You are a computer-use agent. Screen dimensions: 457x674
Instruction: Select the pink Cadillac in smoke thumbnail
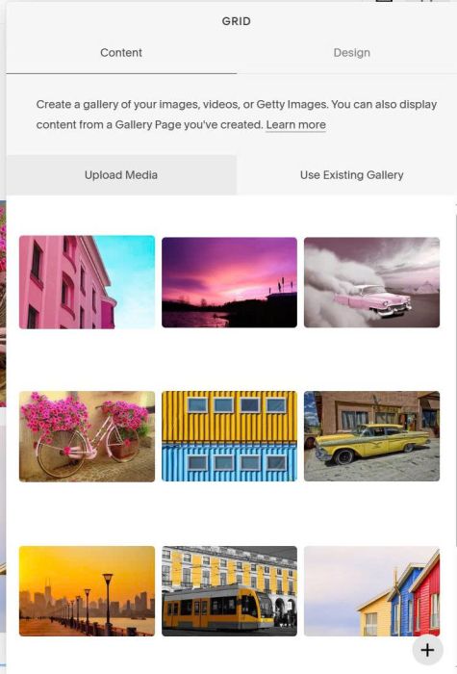371,282
